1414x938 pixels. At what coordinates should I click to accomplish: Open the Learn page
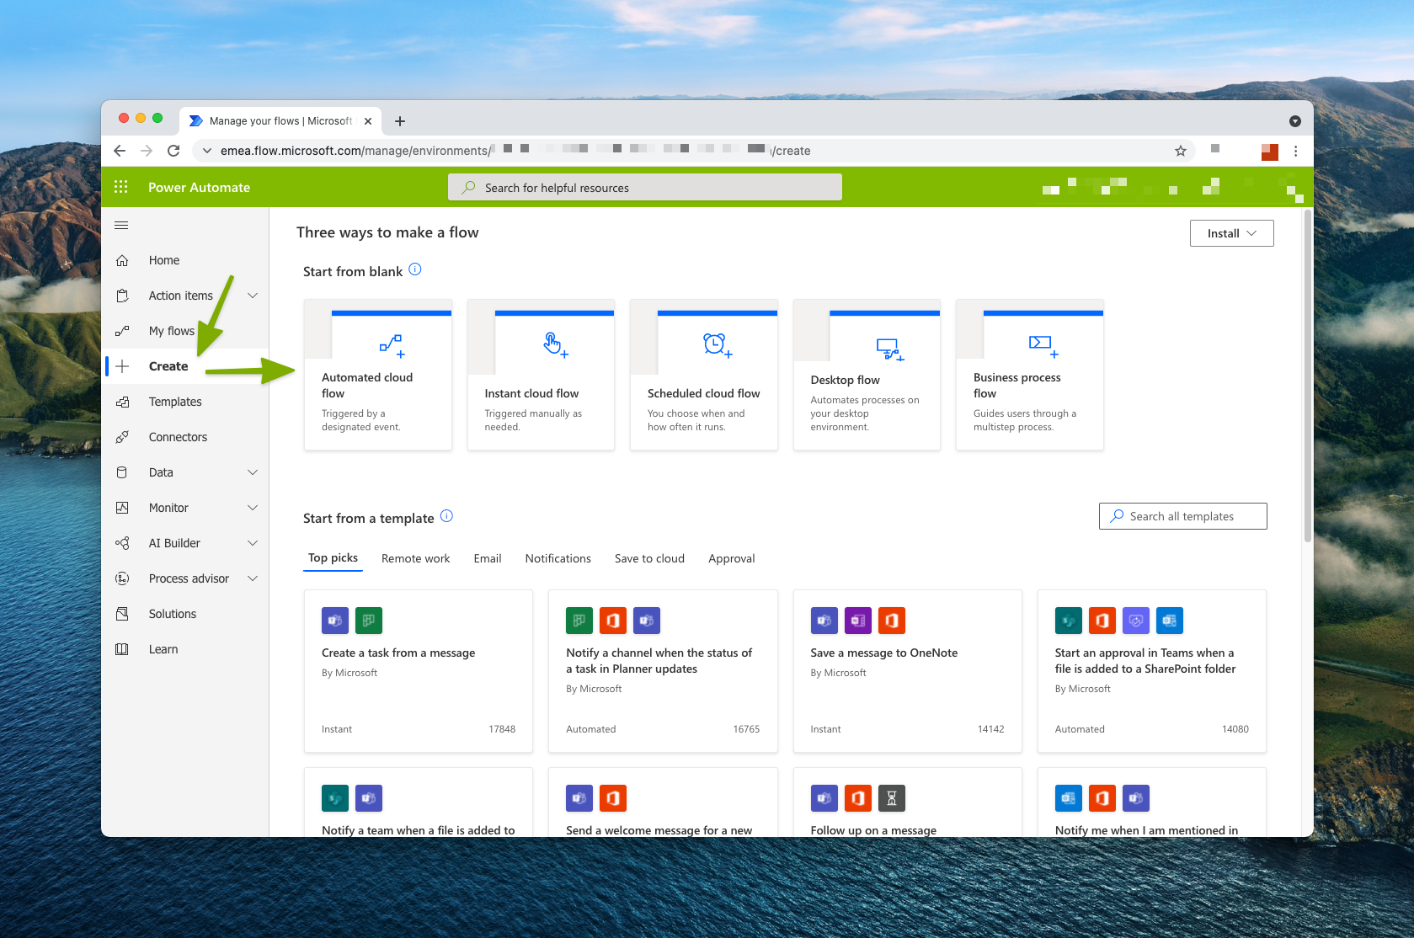[x=163, y=649]
